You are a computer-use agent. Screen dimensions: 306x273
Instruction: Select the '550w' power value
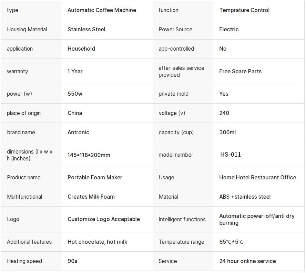pyautogui.click(x=75, y=94)
